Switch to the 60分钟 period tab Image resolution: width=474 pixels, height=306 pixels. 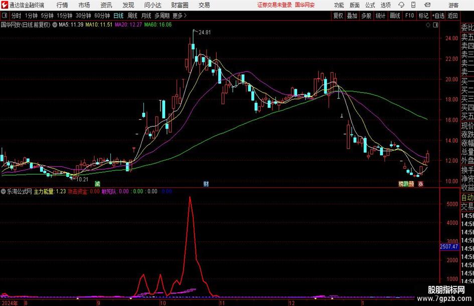(102, 16)
